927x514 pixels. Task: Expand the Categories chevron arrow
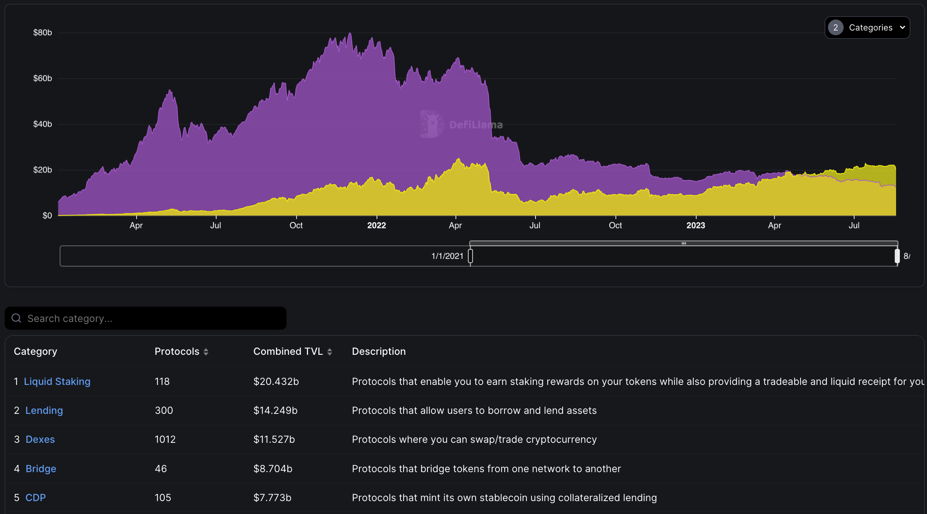[902, 27]
